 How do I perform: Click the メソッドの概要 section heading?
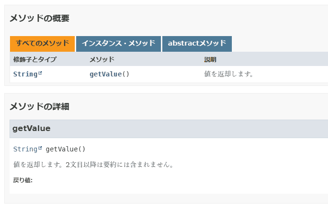[40, 19]
